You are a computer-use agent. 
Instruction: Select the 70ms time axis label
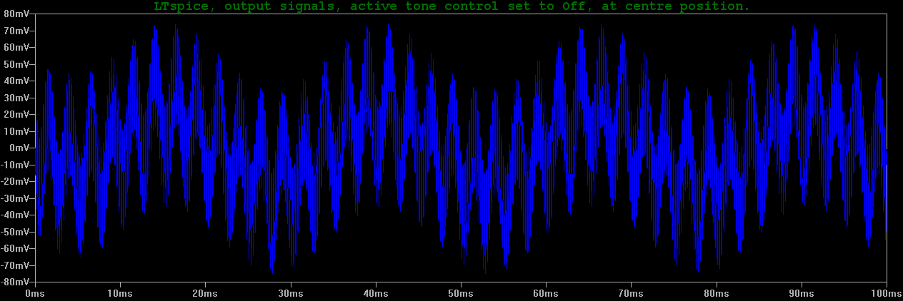click(631, 293)
